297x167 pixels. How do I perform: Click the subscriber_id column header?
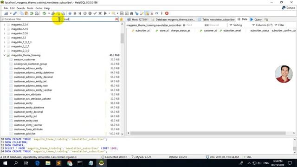click(x=141, y=31)
